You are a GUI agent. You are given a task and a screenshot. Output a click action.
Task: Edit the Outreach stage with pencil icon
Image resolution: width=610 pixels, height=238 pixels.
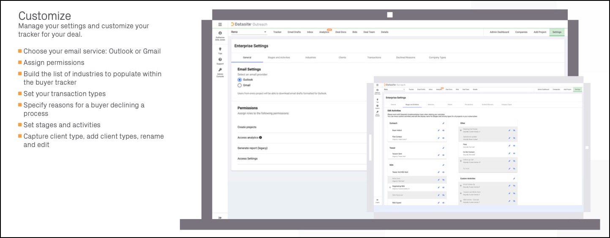click(x=443, y=123)
